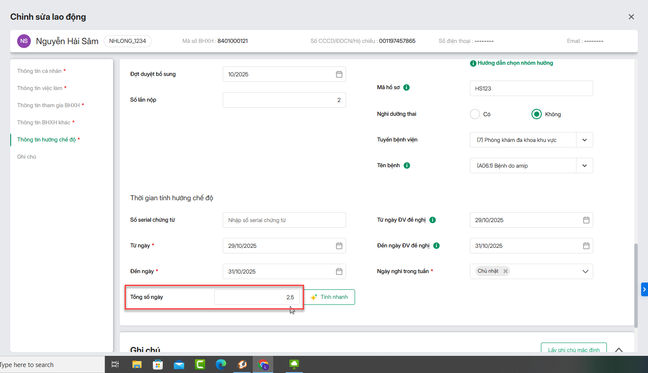Click the vertical scrollbar of the form

tap(636, 285)
